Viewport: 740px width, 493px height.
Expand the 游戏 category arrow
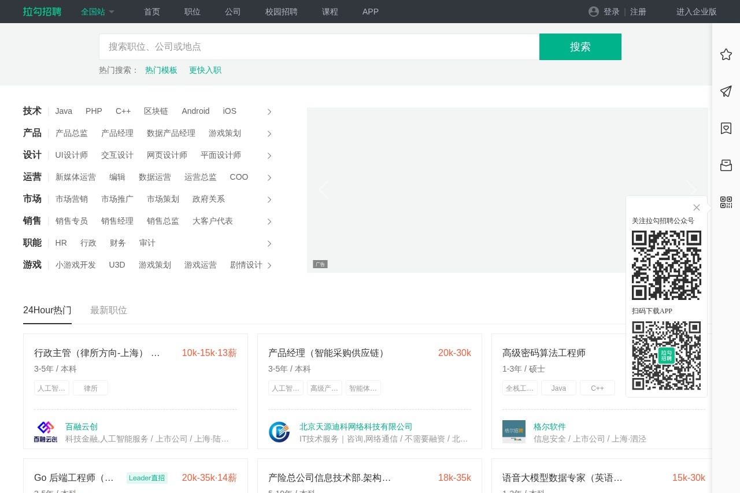click(x=269, y=265)
